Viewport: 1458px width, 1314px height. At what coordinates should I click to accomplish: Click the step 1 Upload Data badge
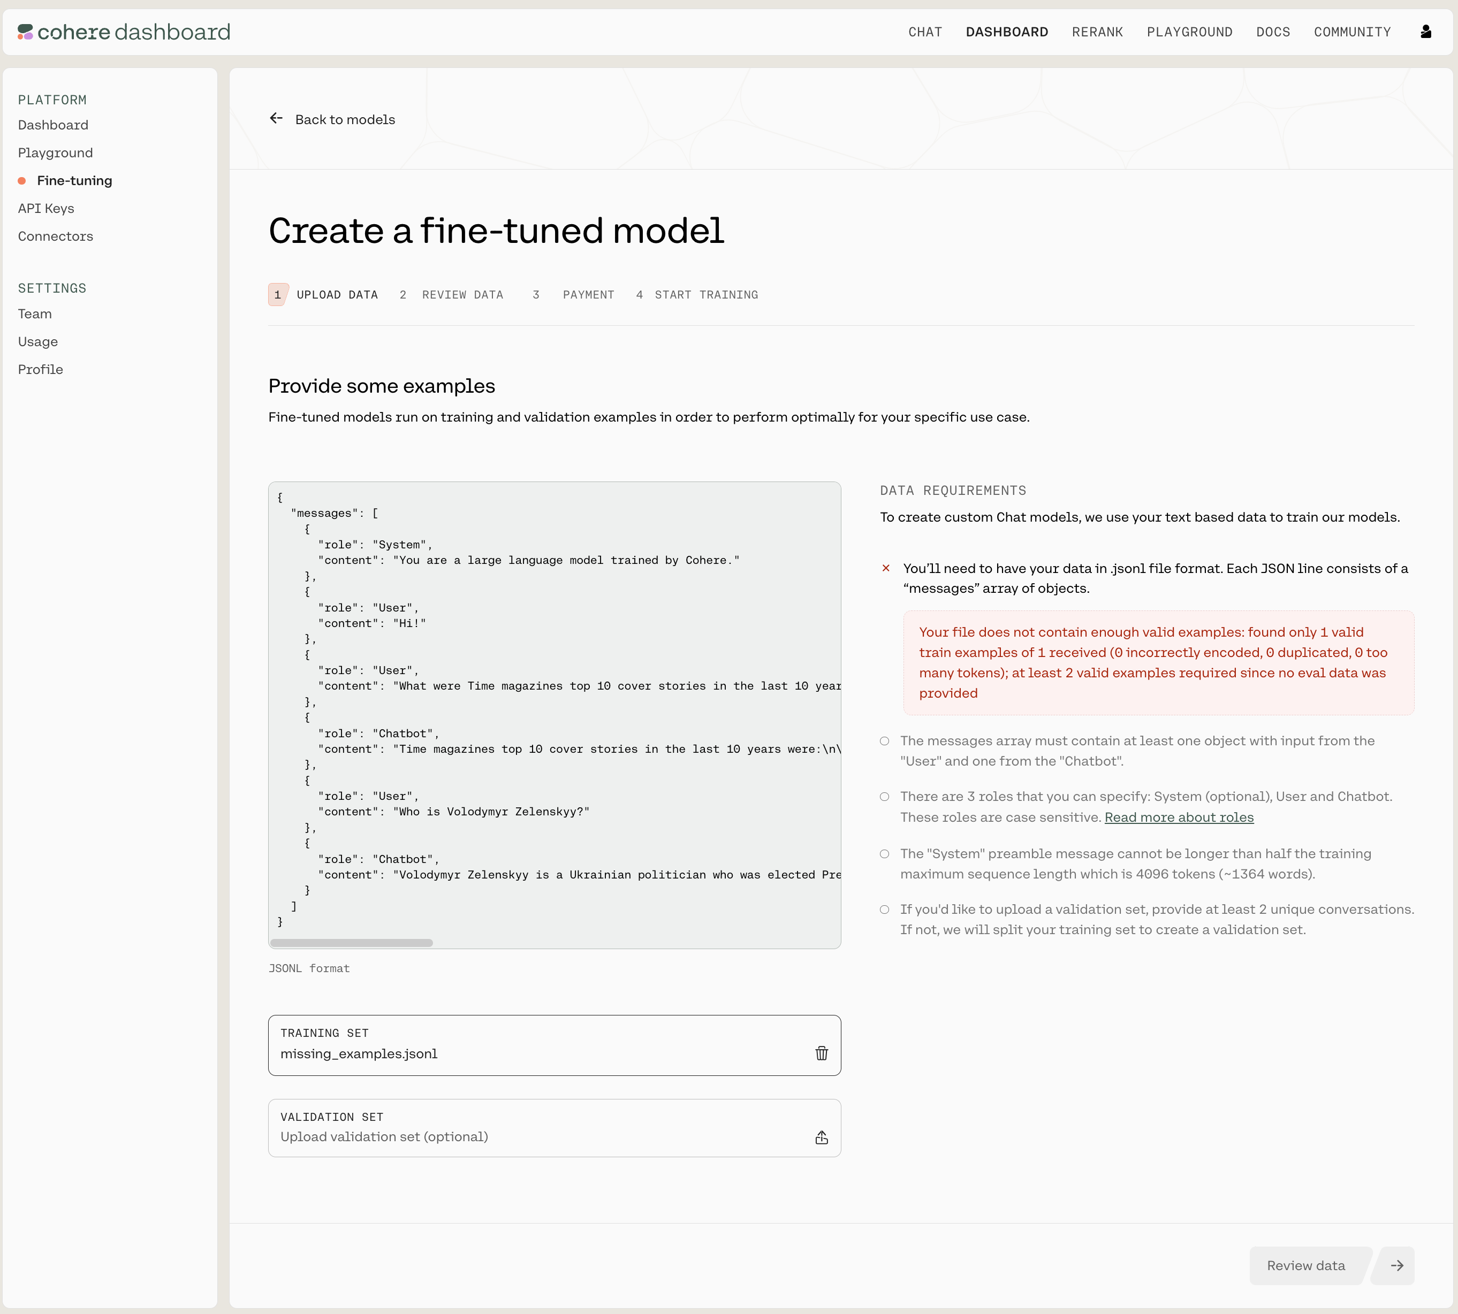(x=278, y=295)
